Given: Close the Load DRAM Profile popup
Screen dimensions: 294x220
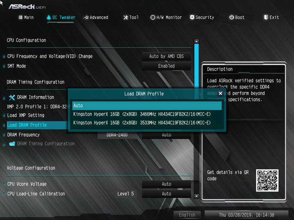Looking at the screenshot, I should 220,93.
